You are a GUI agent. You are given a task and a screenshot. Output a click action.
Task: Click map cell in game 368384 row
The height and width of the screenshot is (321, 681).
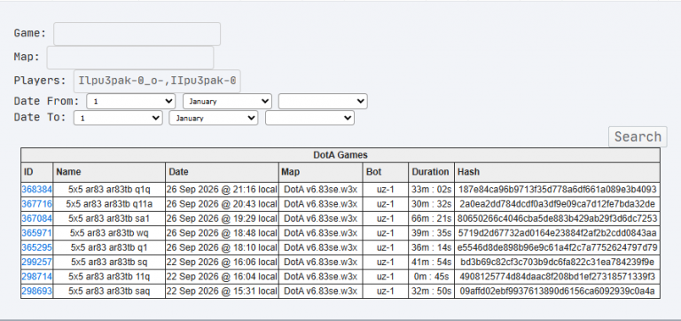(x=320, y=189)
